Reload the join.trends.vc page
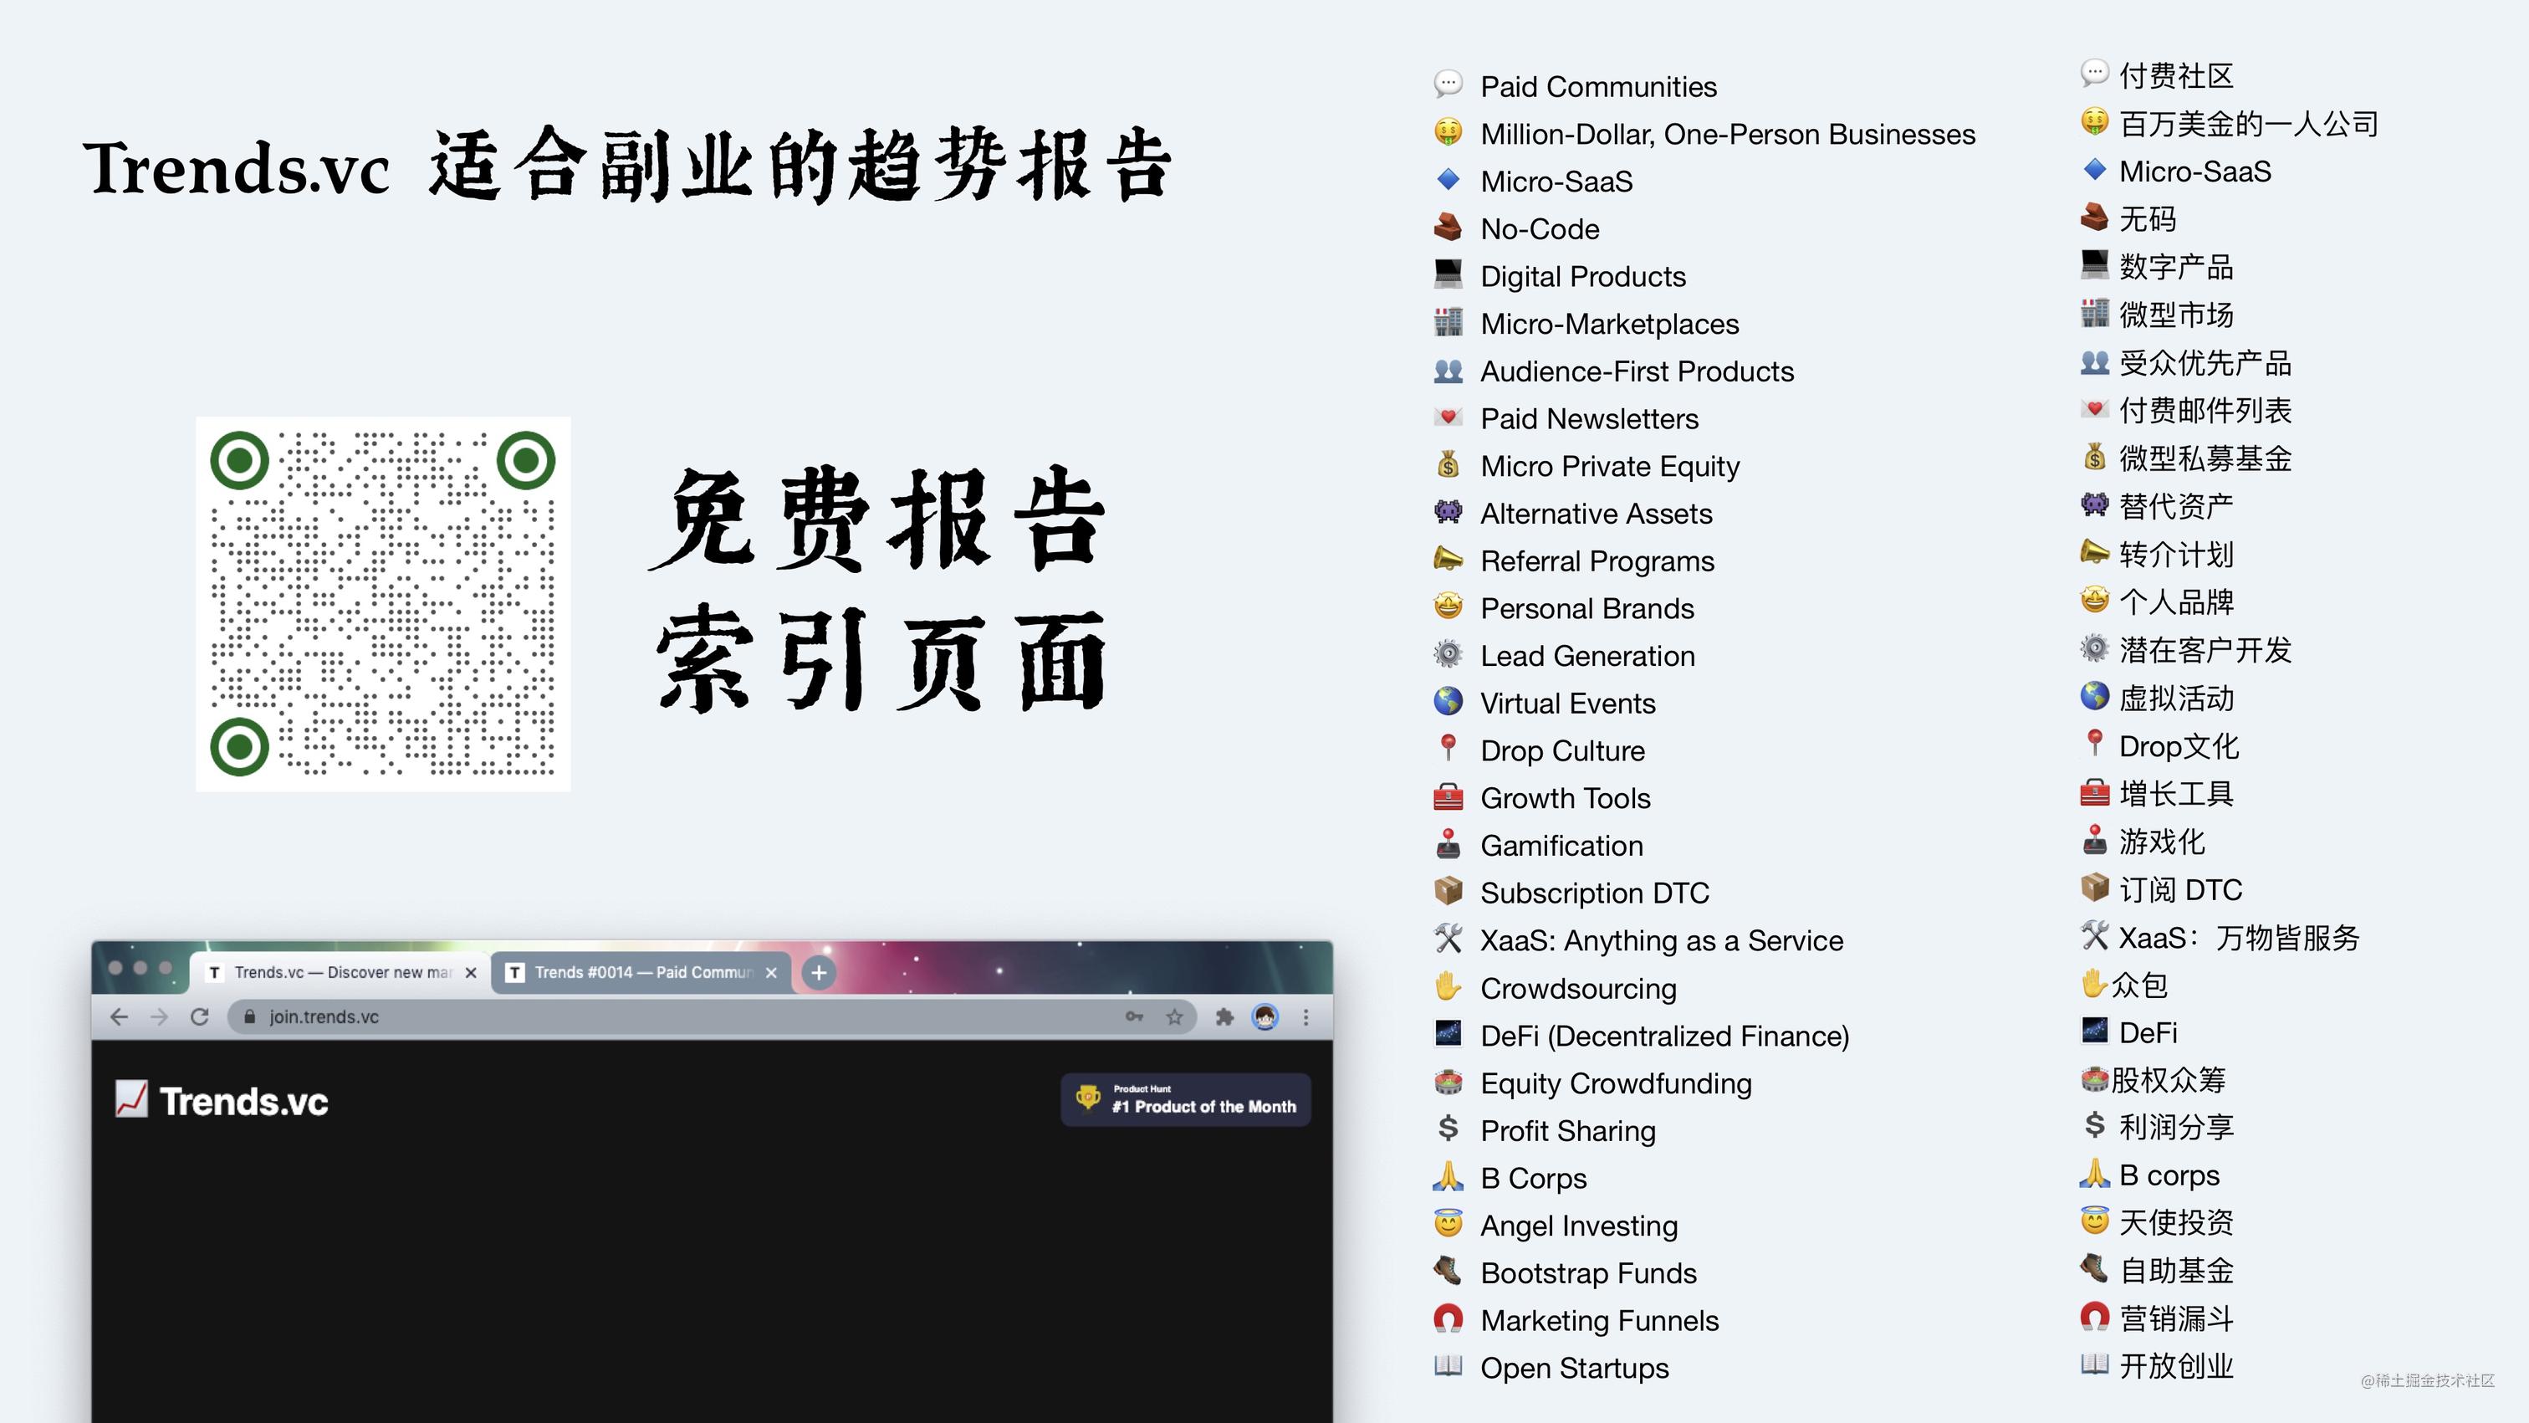The height and width of the screenshot is (1423, 2529). (199, 1017)
